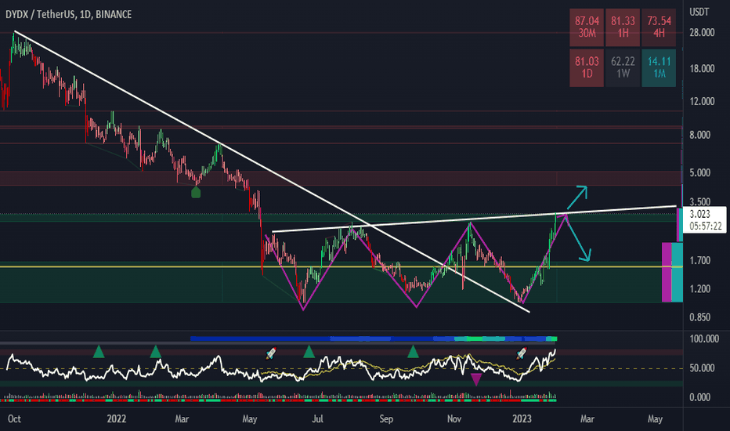Click the 0.850 price axis label
This screenshot has height=431, width=730.
point(699,317)
